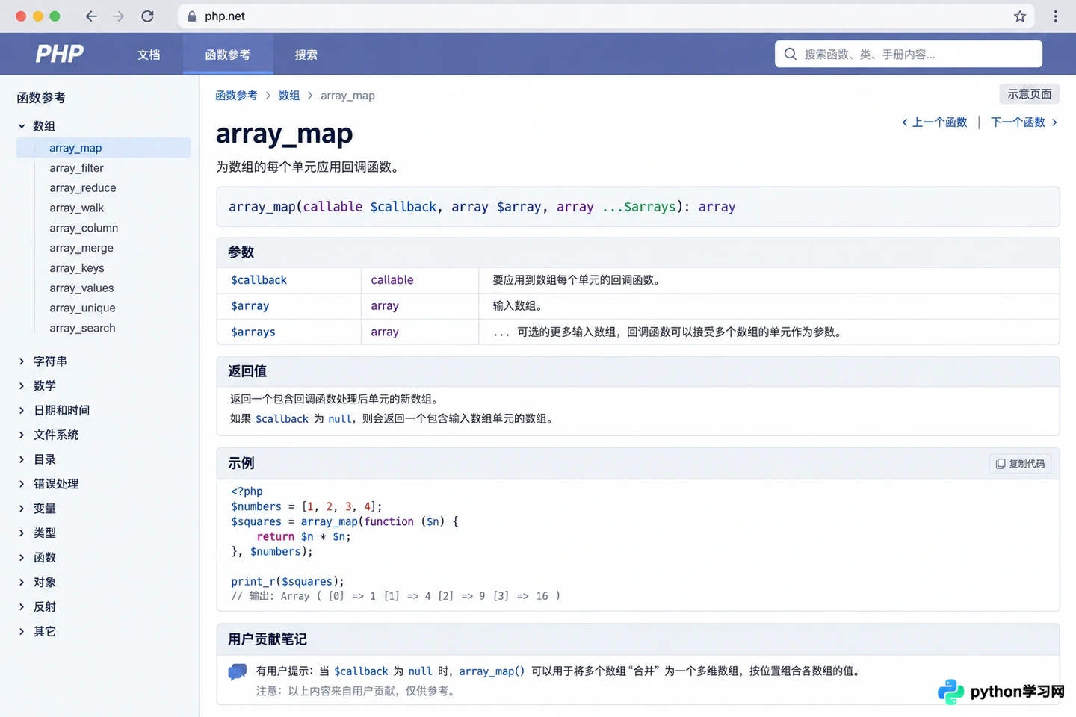Expand the 字符串 sidebar section
The image size is (1076, 717).
click(x=43, y=361)
